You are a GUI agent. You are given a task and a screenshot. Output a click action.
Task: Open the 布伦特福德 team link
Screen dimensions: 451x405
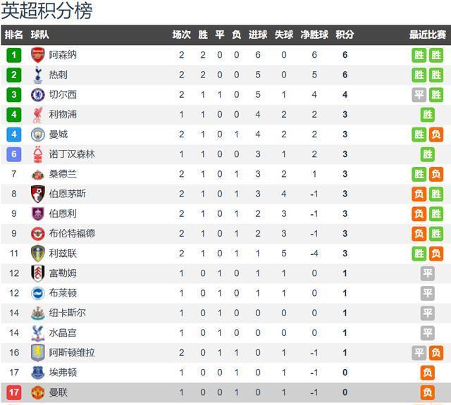click(72, 233)
